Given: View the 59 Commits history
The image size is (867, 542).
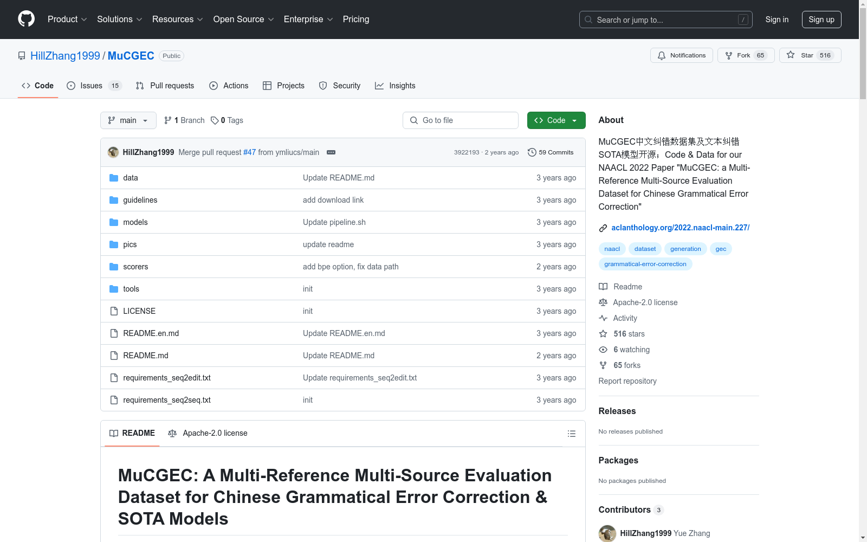Looking at the screenshot, I should [551, 152].
